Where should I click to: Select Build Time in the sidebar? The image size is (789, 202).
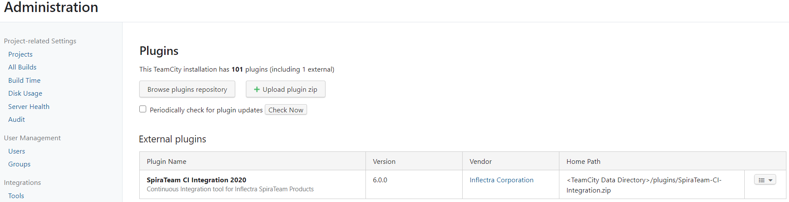click(x=25, y=80)
